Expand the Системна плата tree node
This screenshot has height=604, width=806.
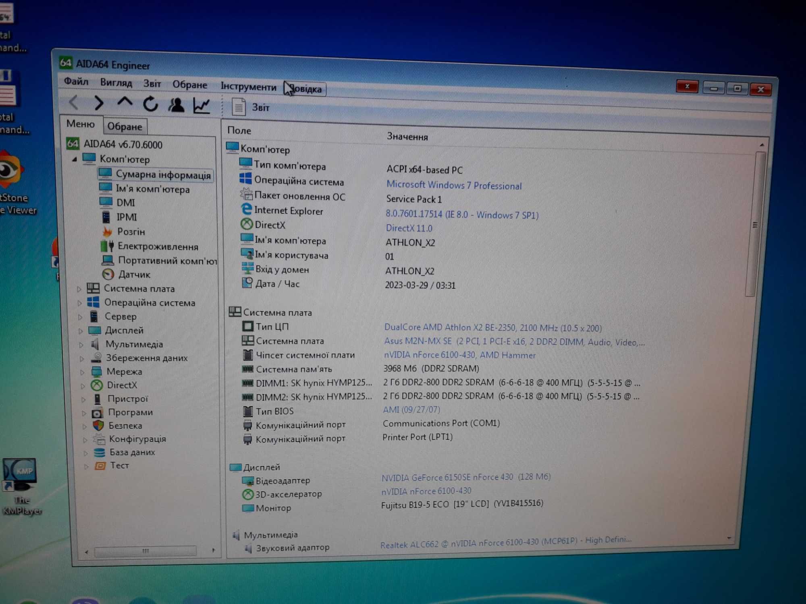pyautogui.click(x=79, y=289)
